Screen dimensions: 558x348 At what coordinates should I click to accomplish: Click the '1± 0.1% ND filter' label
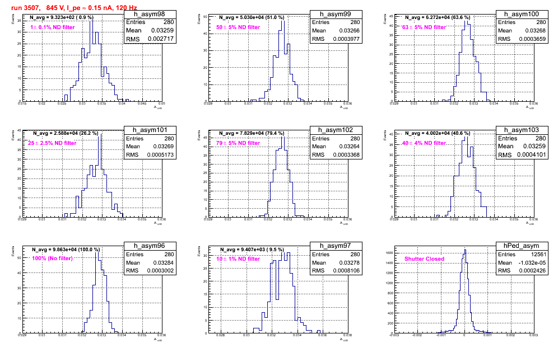[x=53, y=27]
